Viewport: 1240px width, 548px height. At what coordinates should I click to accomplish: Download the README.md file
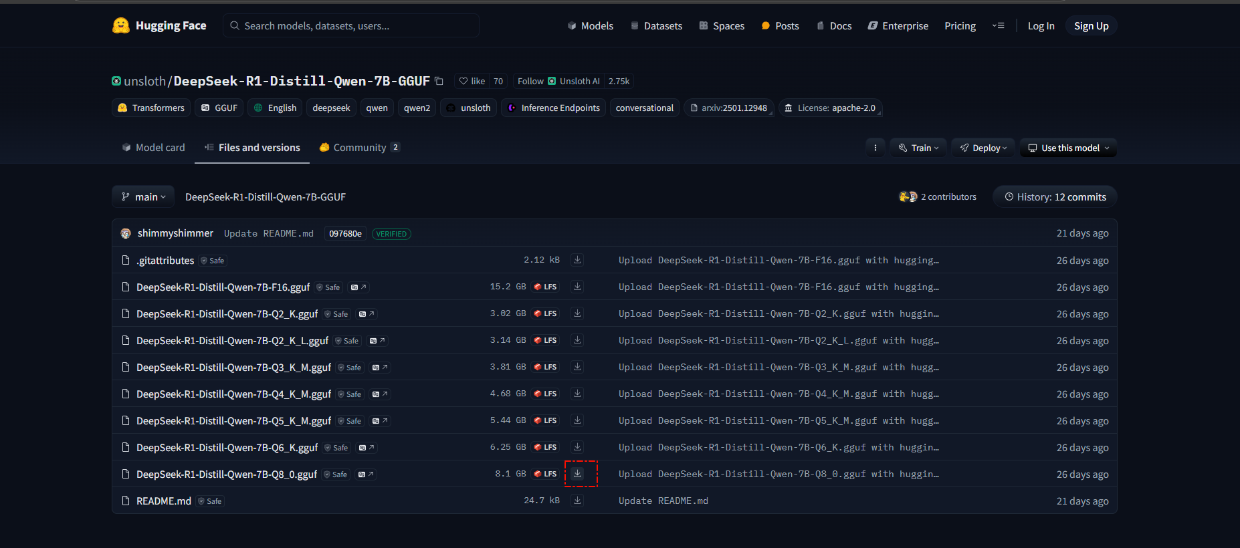[577, 501]
